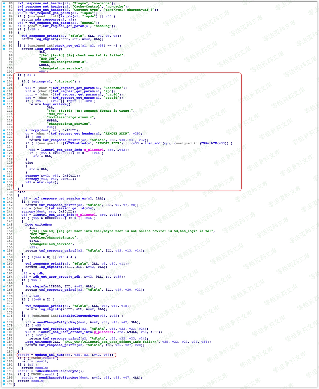Enable breakpoint at line 133 gutter dot

[x=4, y=176]
